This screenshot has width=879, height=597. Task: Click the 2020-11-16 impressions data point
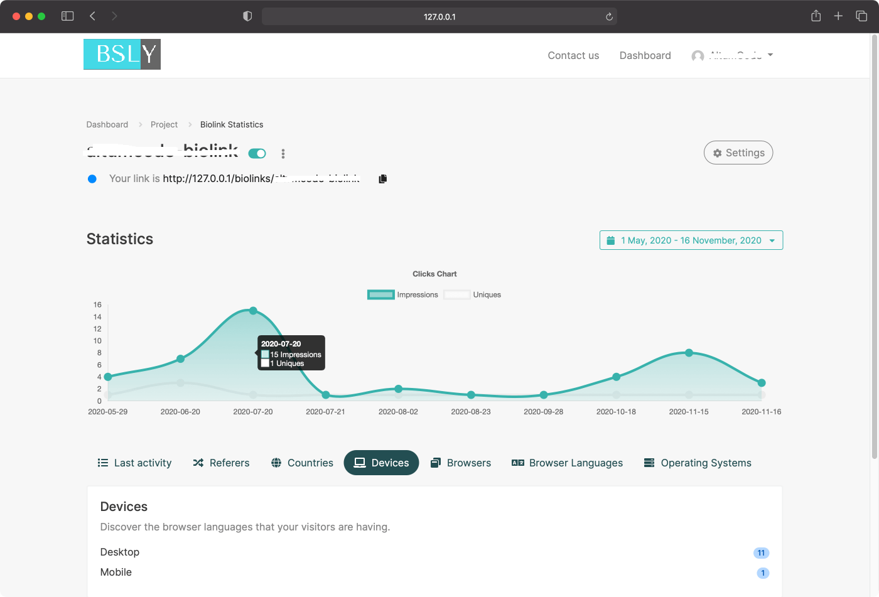pyautogui.click(x=762, y=383)
